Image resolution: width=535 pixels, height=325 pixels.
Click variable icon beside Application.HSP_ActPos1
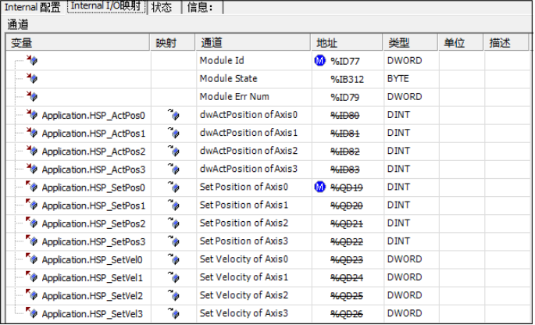[32, 133]
